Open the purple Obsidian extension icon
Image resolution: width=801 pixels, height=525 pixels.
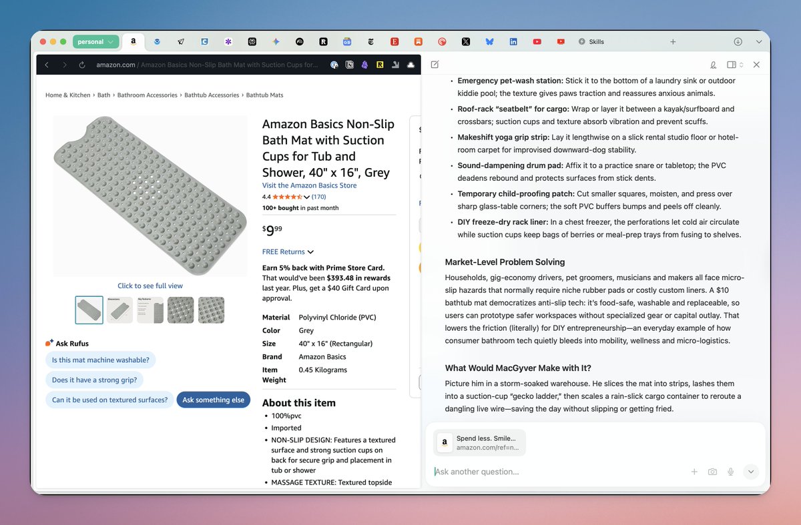364,65
